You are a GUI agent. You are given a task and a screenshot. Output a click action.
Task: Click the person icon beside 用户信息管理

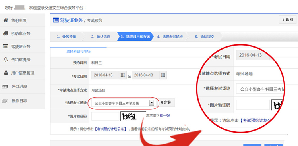(x=6, y=73)
